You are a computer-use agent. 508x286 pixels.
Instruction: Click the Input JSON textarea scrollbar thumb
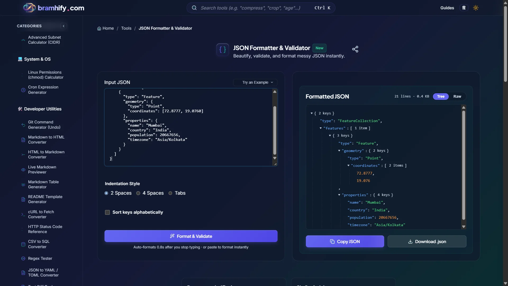click(275, 130)
